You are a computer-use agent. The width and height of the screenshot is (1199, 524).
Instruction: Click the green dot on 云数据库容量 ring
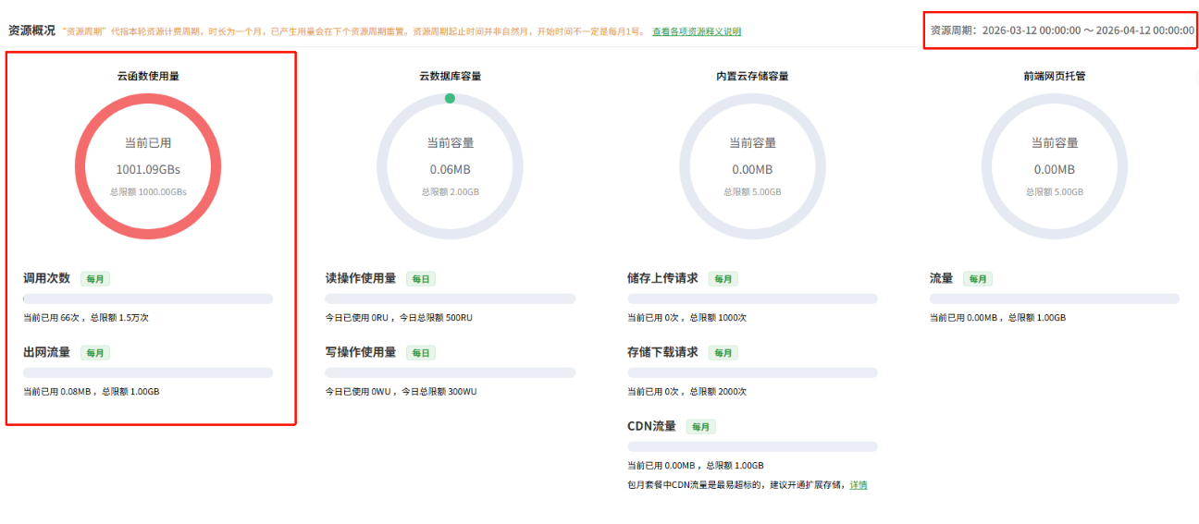tap(450, 98)
